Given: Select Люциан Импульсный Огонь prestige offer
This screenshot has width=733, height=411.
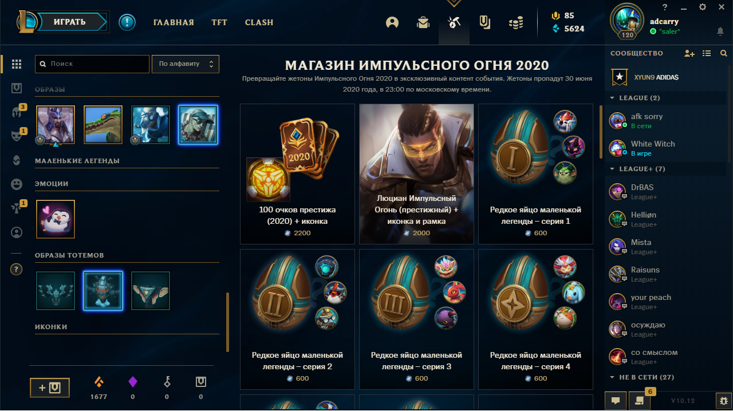Looking at the screenshot, I should coord(416,173).
